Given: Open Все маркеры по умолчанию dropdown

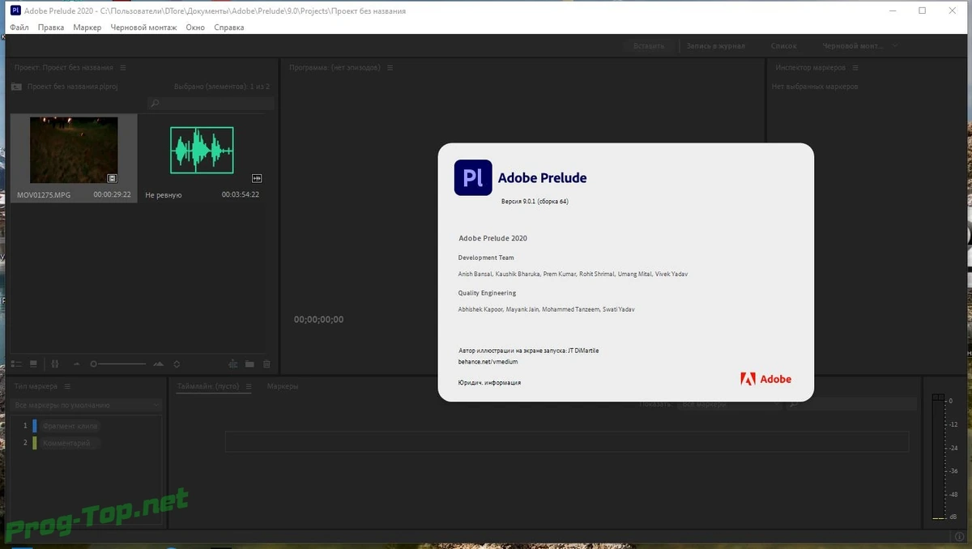Looking at the screenshot, I should [87, 405].
